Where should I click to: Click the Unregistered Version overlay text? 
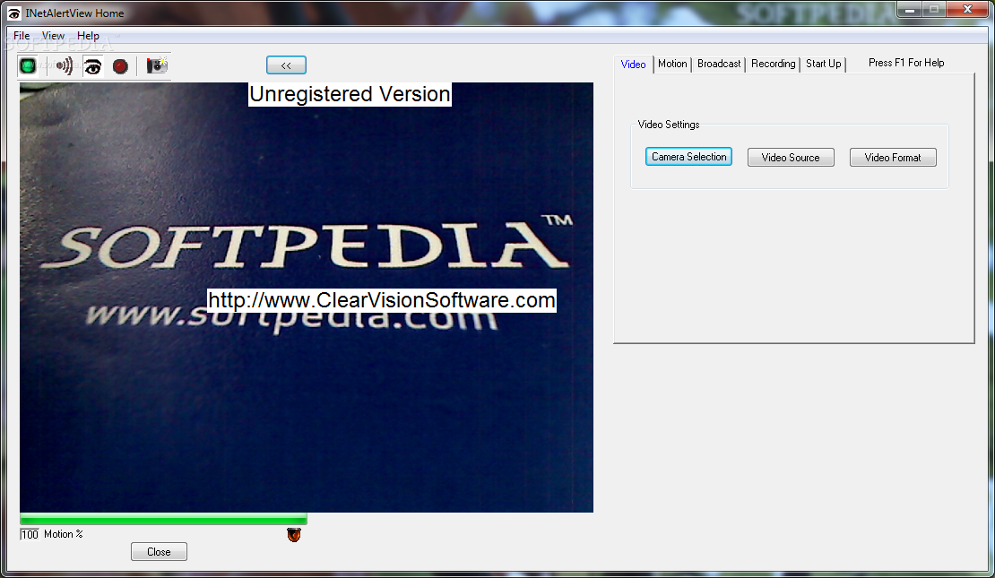coord(350,94)
